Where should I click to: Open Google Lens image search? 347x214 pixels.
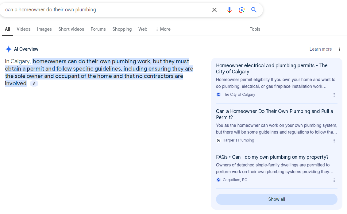click(242, 10)
